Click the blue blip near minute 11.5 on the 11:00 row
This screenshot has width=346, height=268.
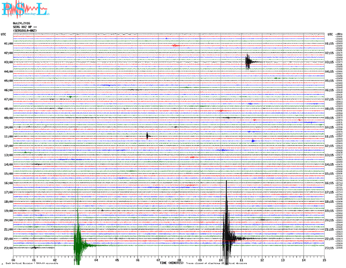[253, 141]
